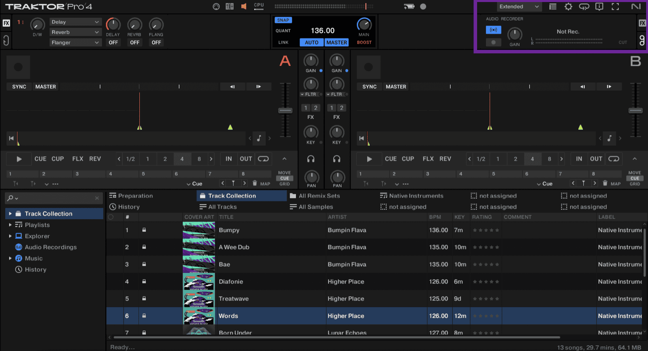Activate Deck B loop icon

click(x=614, y=159)
